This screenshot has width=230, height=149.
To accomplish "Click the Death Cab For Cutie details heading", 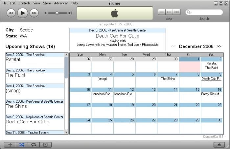I will pyautogui.click(x=118, y=36).
